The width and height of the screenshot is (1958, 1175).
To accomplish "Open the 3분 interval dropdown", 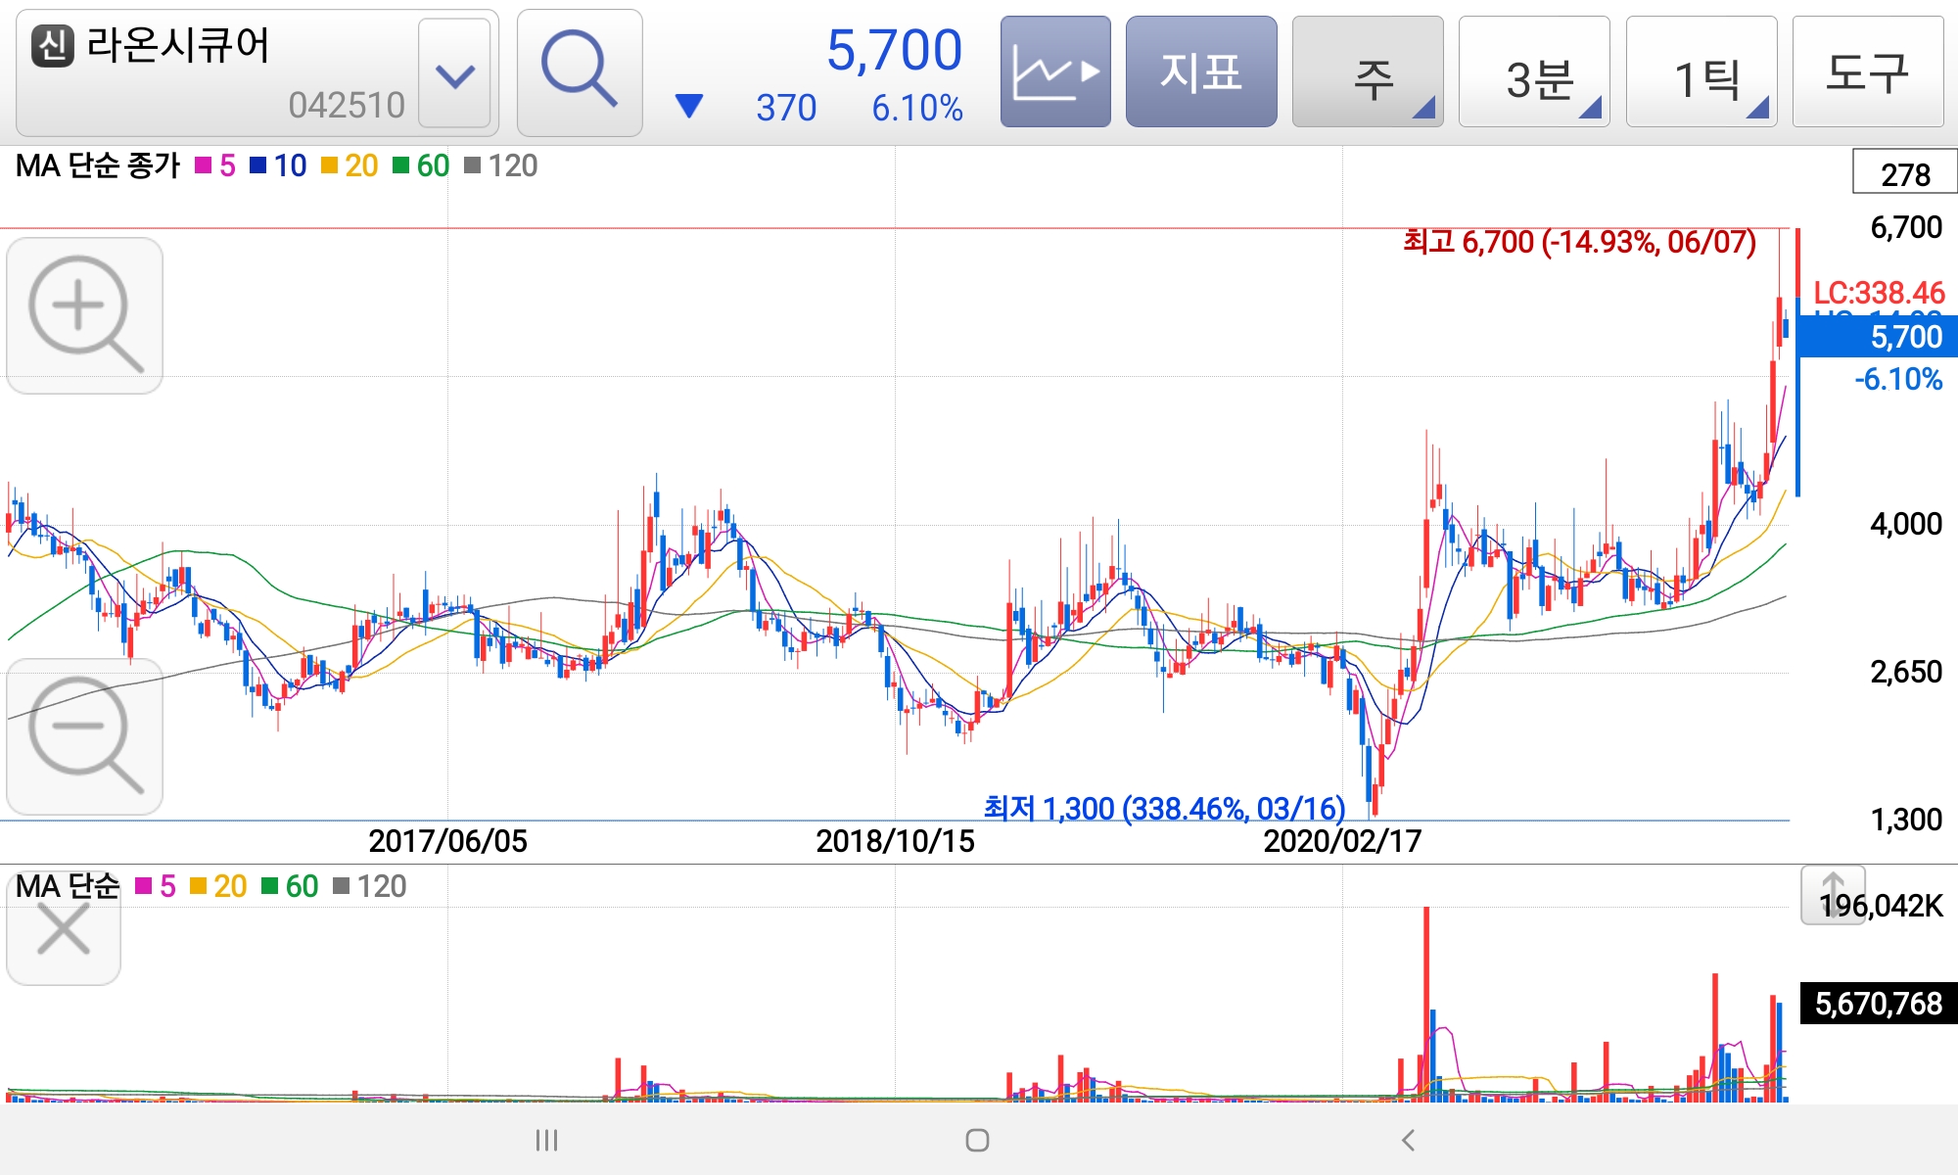I will pyautogui.click(x=1534, y=72).
